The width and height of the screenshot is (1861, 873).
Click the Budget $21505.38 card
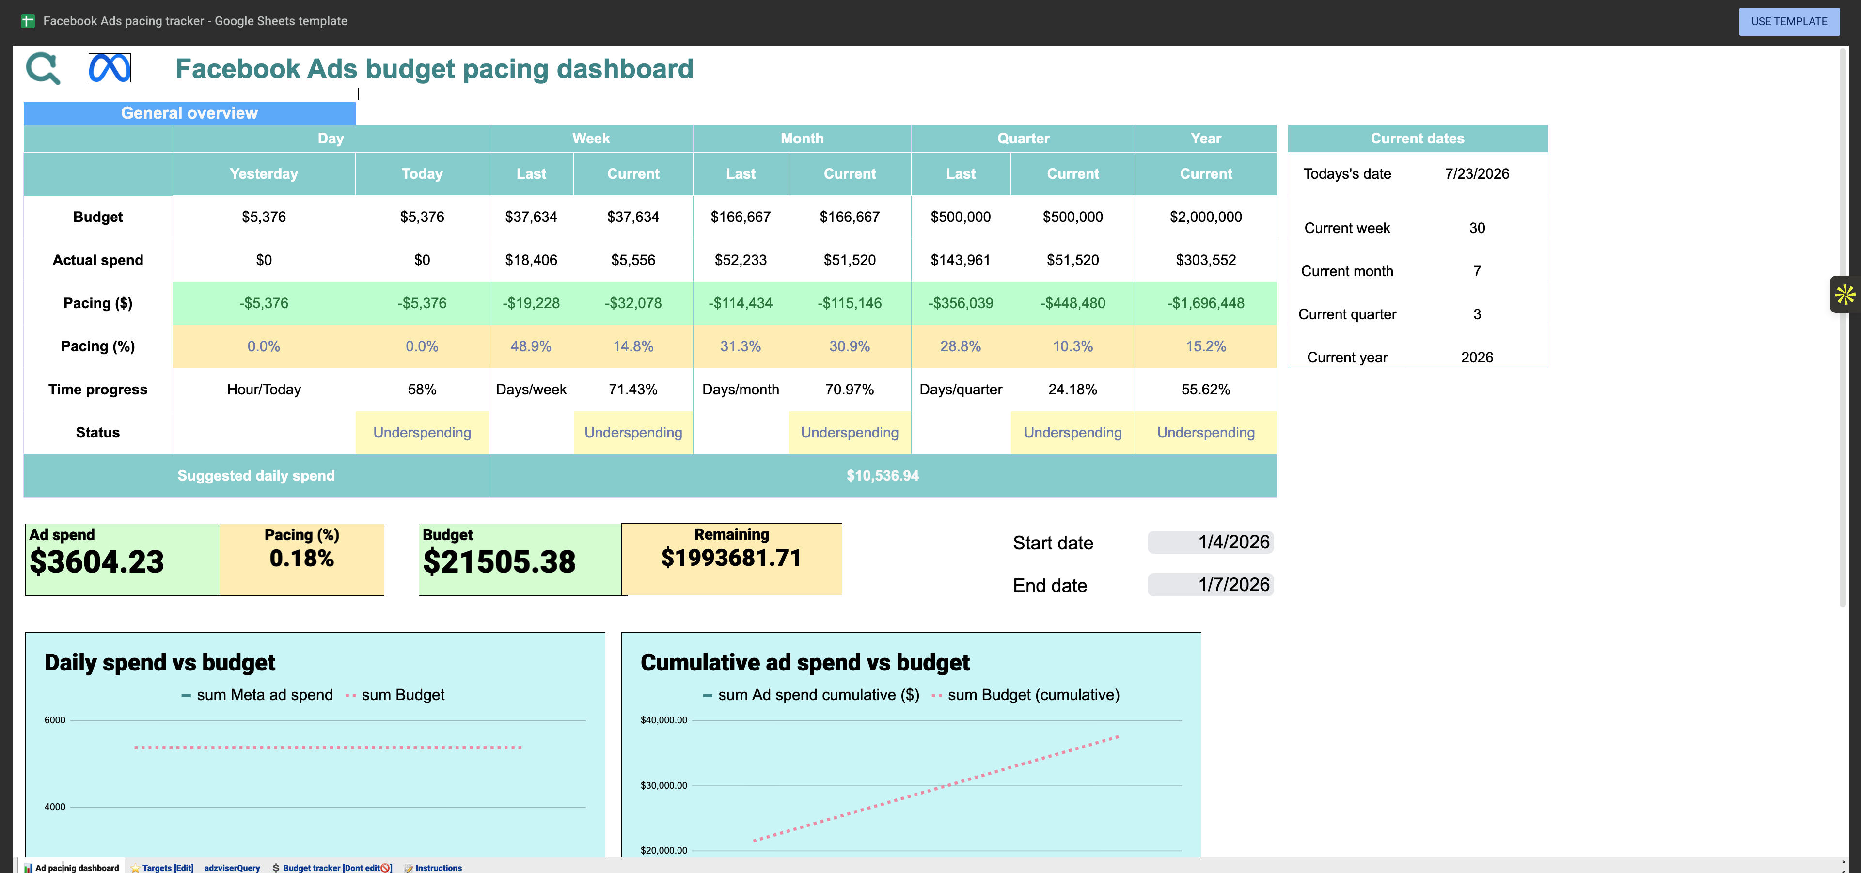[520, 560]
